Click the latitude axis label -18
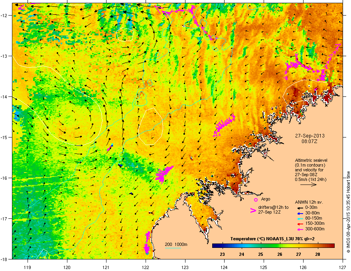The image size is (351, 271). point(4,259)
